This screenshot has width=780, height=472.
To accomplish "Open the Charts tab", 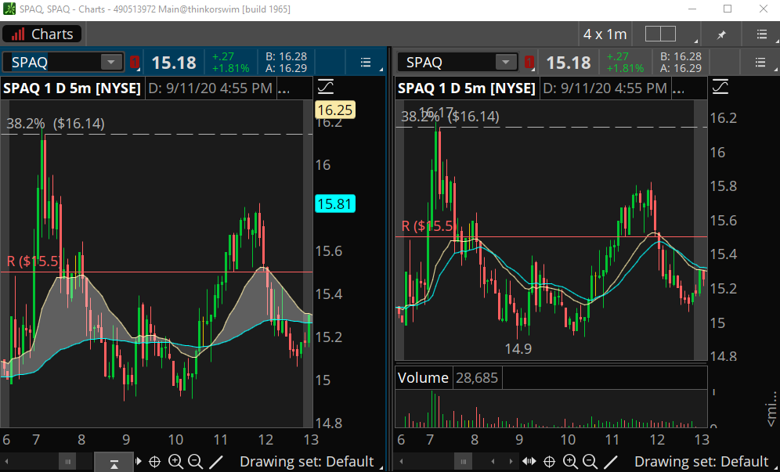I will click(42, 34).
